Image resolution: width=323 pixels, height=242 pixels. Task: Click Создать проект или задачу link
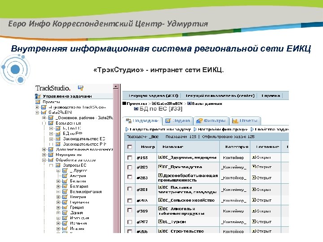coord(160,129)
